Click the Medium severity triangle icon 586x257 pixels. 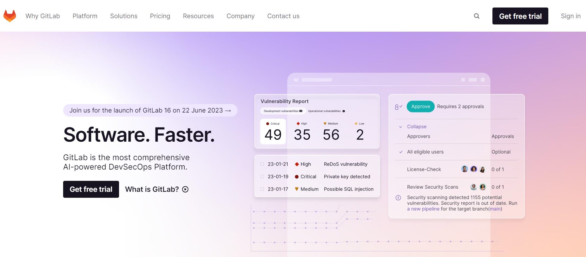coord(297,189)
